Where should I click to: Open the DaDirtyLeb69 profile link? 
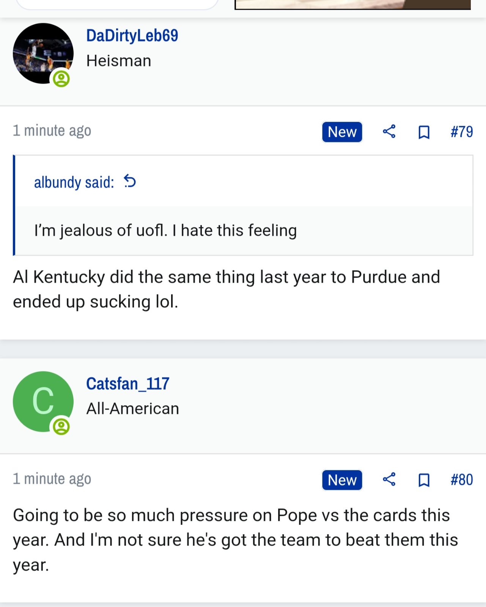(132, 36)
